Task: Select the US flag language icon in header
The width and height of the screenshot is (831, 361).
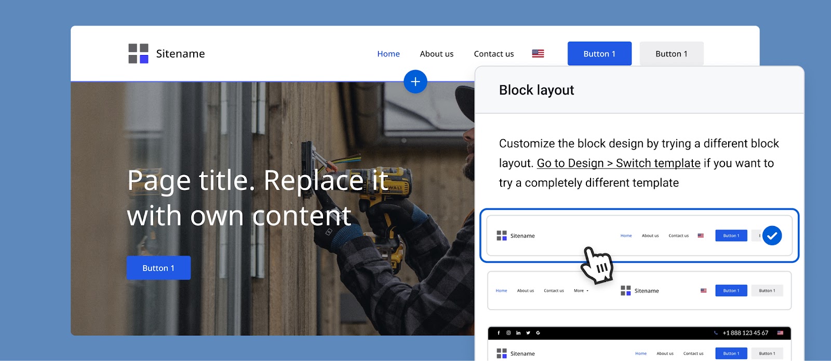Action: [538, 54]
